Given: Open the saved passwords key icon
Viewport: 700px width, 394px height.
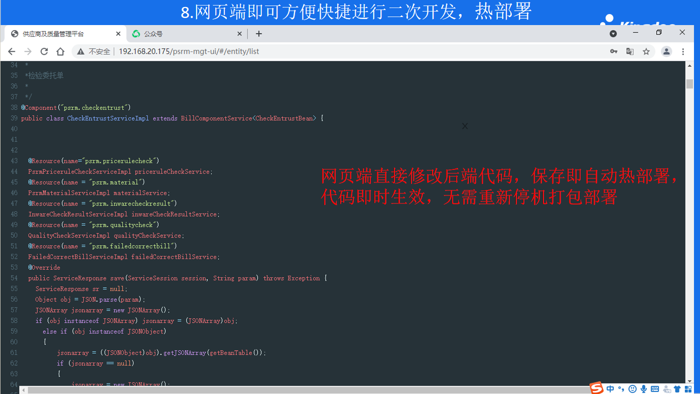Looking at the screenshot, I should pyautogui.click(x=613, y=52).
